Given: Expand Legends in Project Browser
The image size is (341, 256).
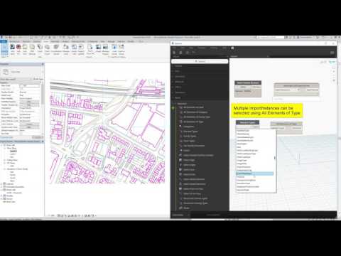Looking at the screenshot, I should click(x=1, y=184).
